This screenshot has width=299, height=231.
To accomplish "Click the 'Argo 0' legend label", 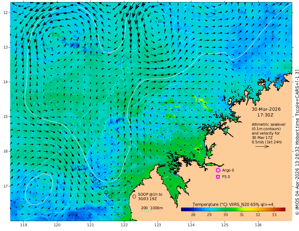I will click(x=228, y=170).
